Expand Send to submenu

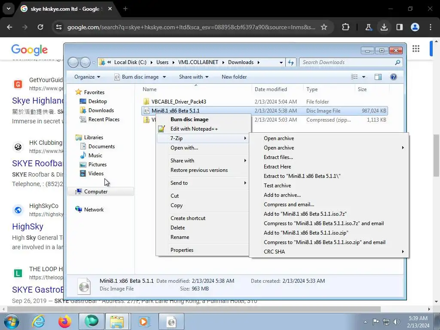click(x=203, y=183)
